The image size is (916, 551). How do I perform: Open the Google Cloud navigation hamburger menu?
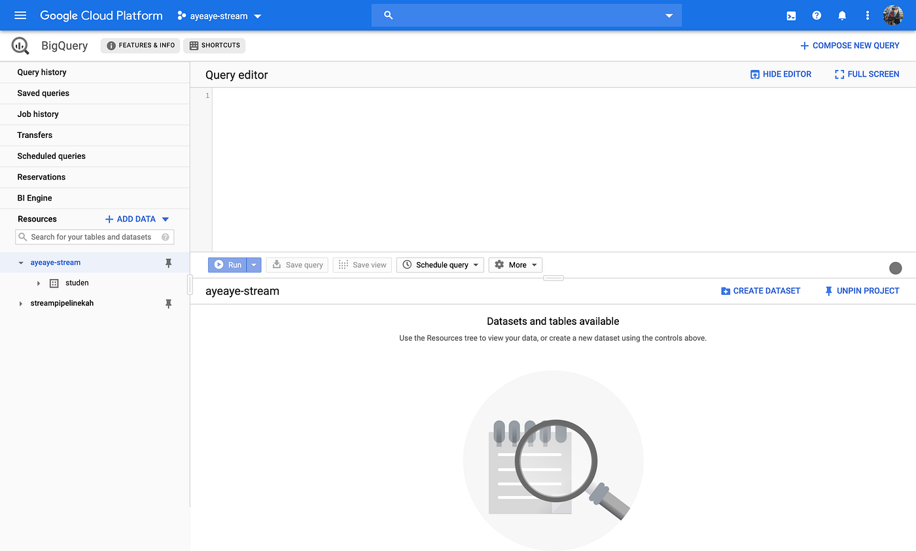point(20,15)
